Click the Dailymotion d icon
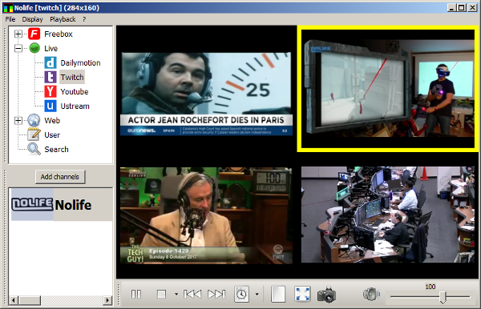 (x=51, y=62)
